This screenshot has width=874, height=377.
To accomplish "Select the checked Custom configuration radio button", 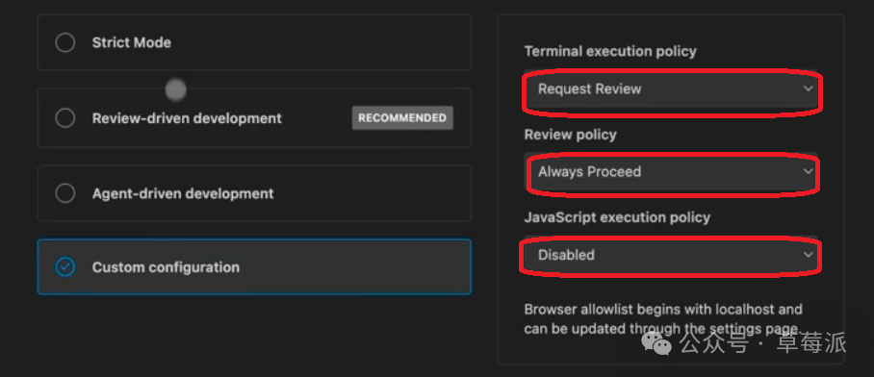I will coord(65,267).
